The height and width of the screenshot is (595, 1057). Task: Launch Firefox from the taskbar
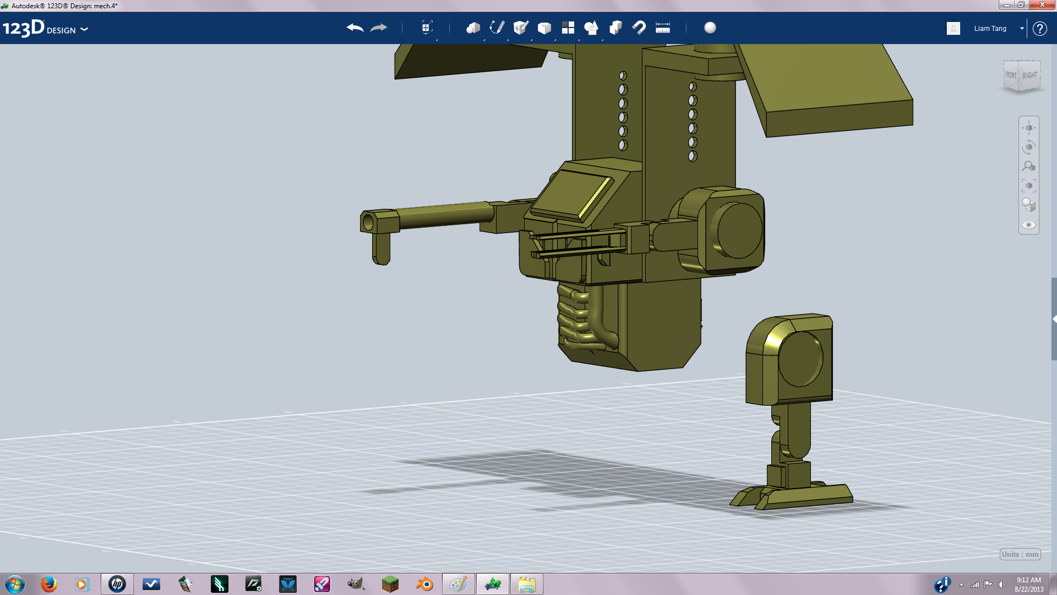tap(49, 584)
